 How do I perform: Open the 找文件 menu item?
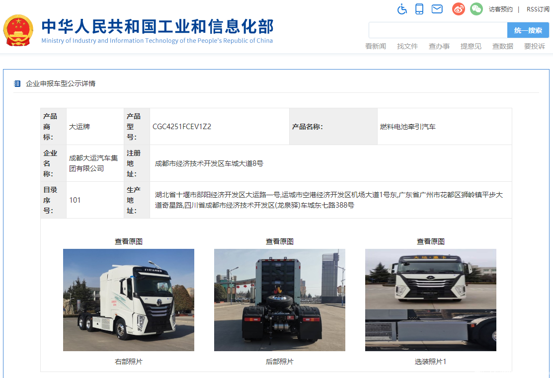pyautogui.click(x=407, y=46)
